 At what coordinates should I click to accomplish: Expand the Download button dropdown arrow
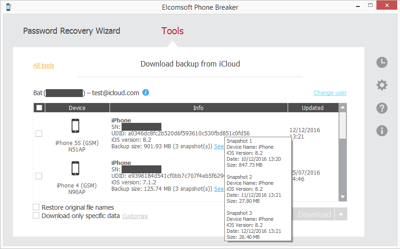pyautogui.click(x=341, y=214)
